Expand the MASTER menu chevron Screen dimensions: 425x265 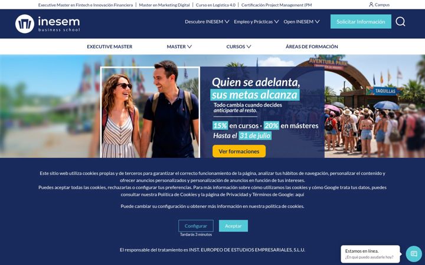[189, 47]
